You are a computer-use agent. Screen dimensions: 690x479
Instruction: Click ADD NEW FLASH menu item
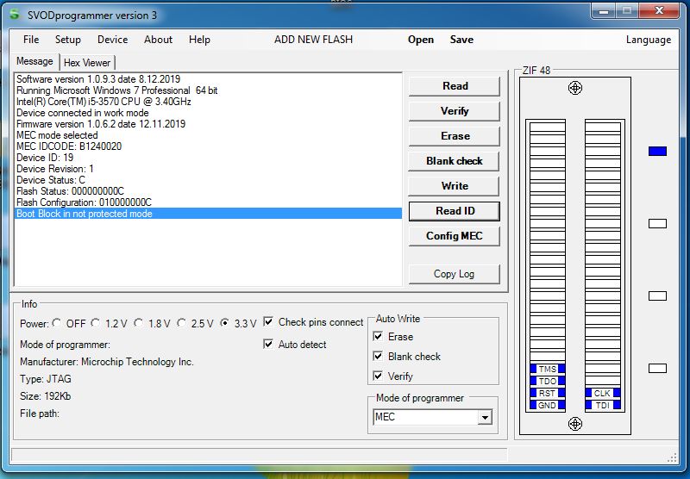pyautogui.click(x=313, y=40)
